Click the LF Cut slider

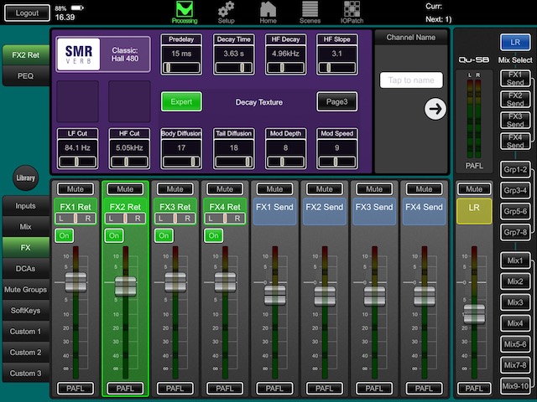[x=77, y=162]
